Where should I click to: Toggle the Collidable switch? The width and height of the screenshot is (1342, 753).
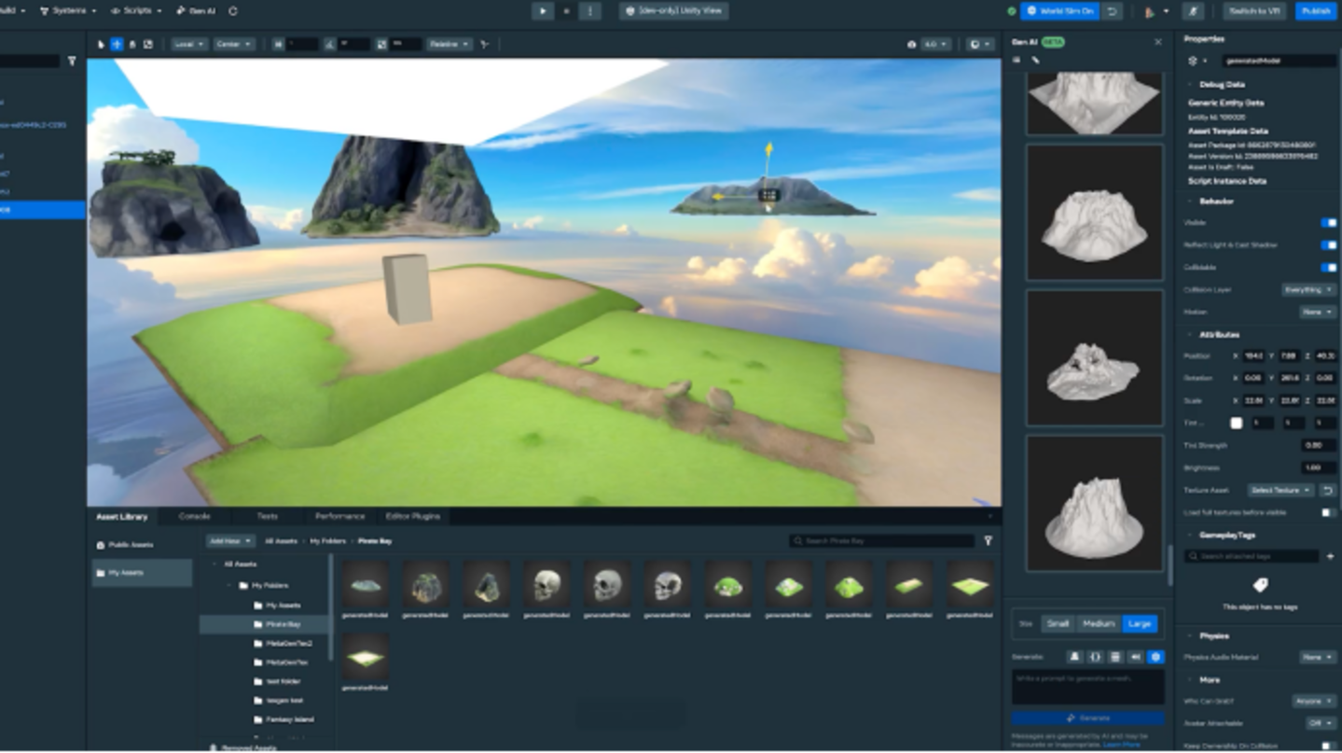point(1328,268)
